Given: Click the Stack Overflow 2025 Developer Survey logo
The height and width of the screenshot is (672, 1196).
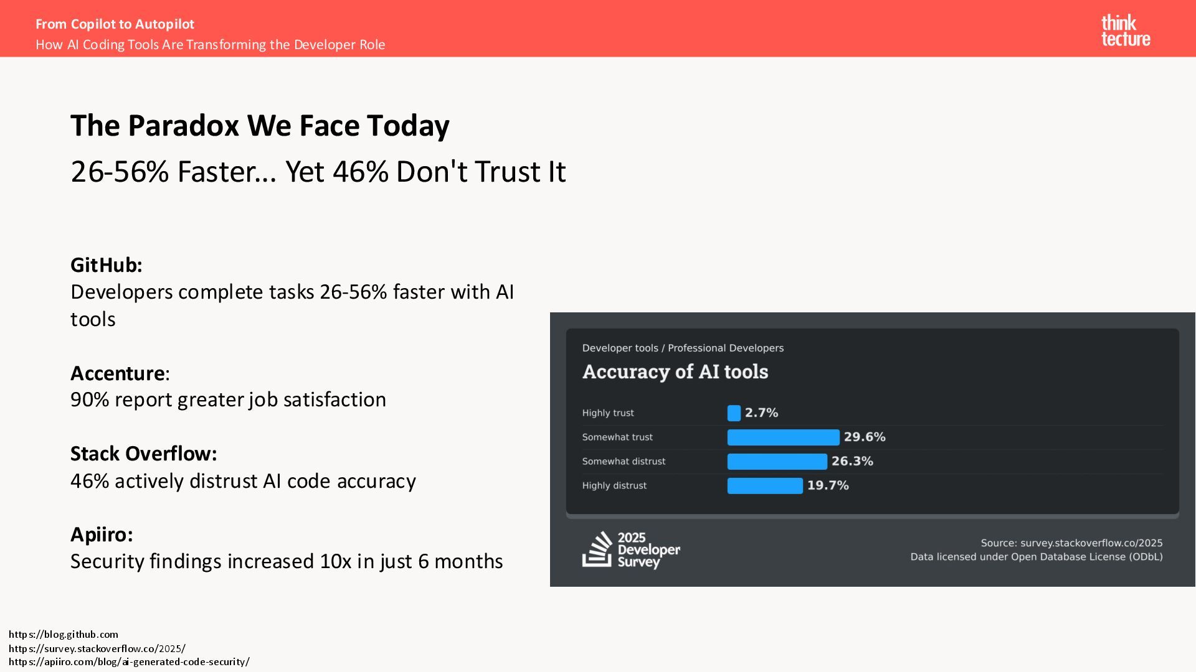Looking at the screenshot, I should tap(631, 550).
